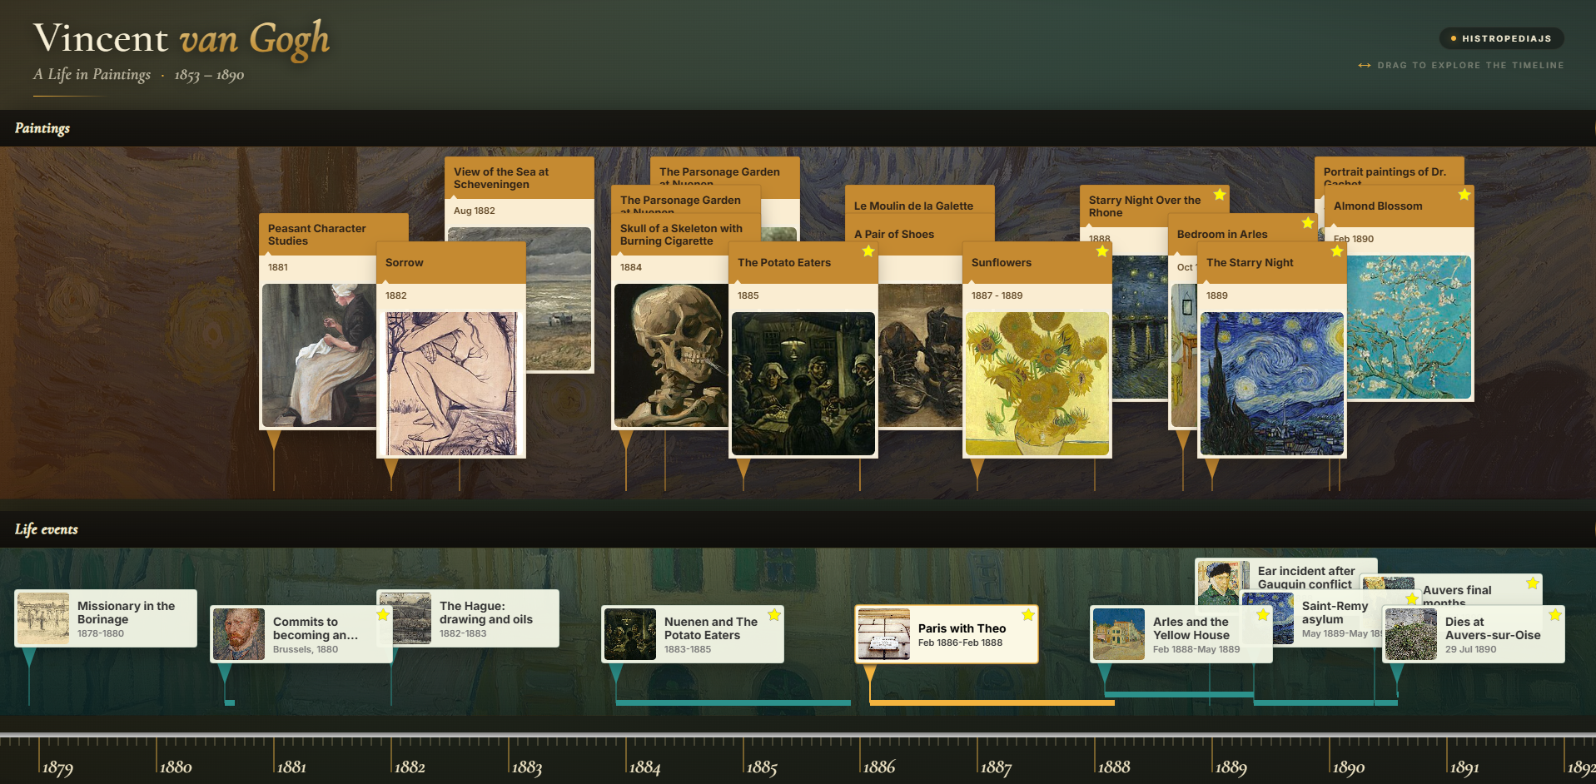Click the star on Nuenen and The Potato Eaters event
1596x784 pixels.
point(774,615)
